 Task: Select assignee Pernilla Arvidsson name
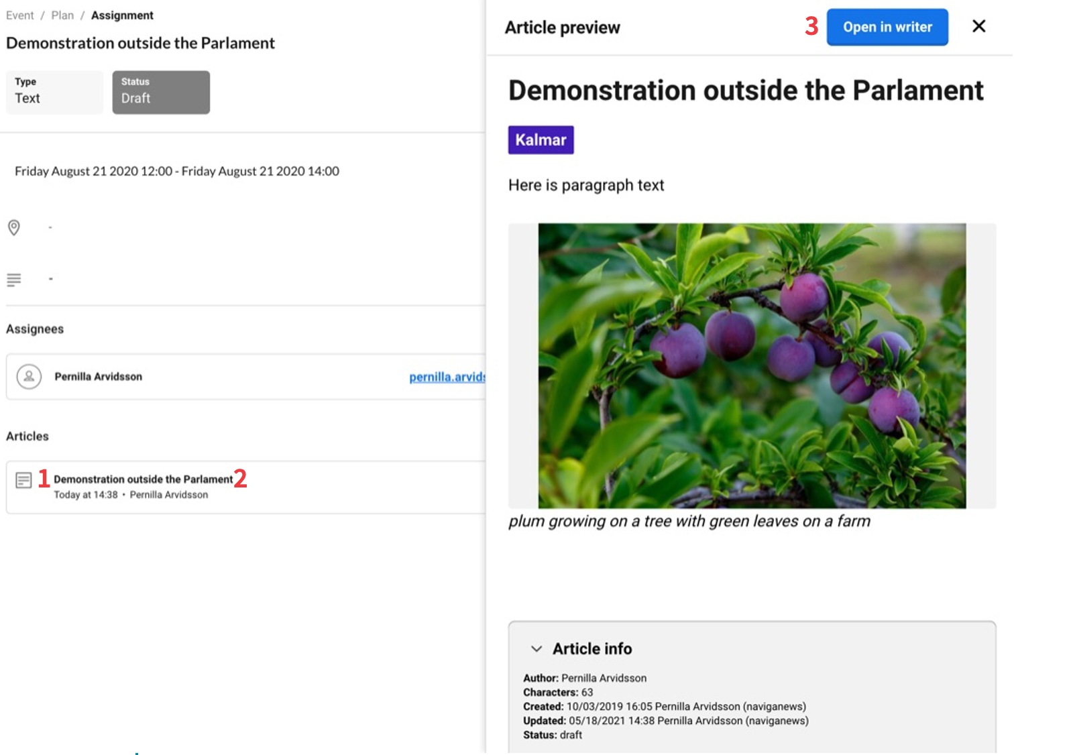coord(99,377)
